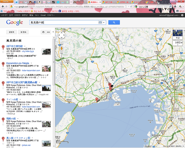
Task: Click the browser forward arrow
Action: point(6,6)
